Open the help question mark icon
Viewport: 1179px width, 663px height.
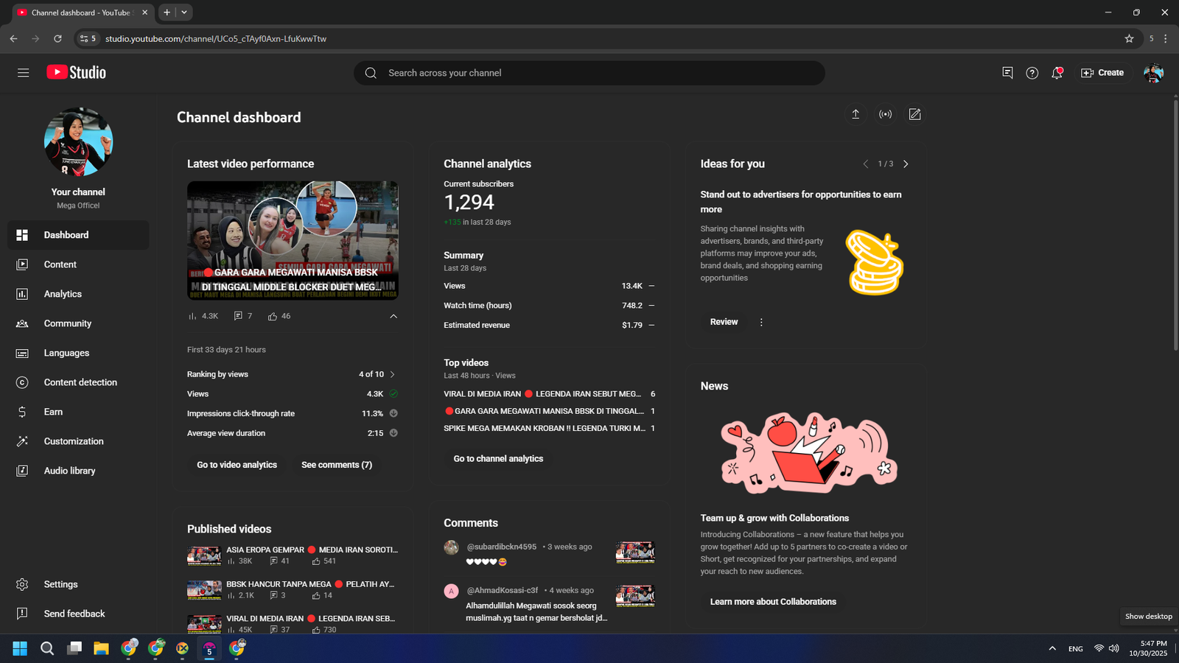(x=1032, y=73)
